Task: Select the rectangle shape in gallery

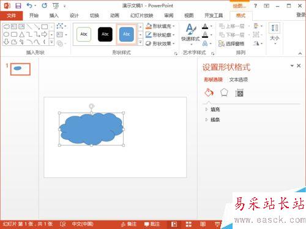Action: click(45, 26)
